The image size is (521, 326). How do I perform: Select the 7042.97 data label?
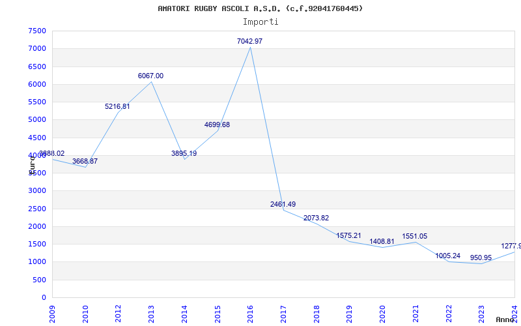tap(249, 41)
